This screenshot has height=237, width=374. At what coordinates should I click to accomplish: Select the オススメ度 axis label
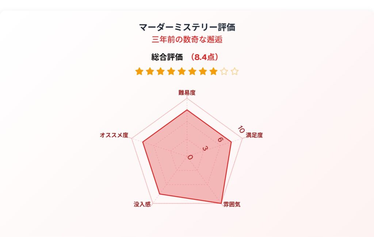tap(114, 135)
